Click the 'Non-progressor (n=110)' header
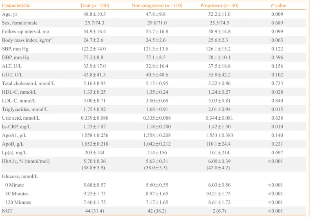The width and height of the screenshot is (311, 217). coord(157,5)
